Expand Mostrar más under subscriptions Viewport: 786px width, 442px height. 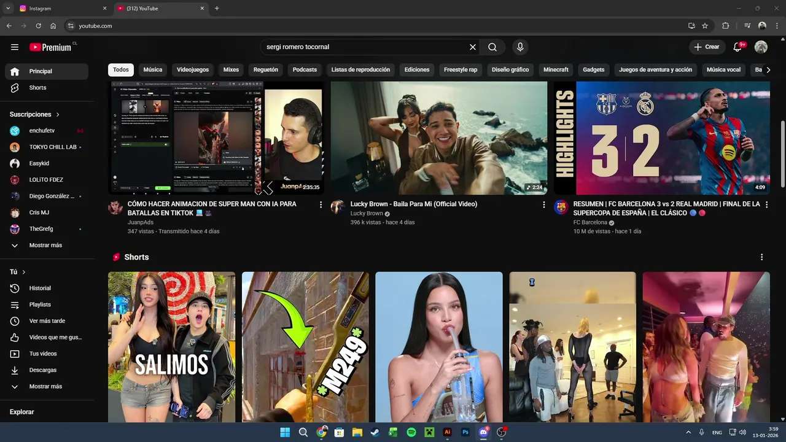[x=47, y=246]
